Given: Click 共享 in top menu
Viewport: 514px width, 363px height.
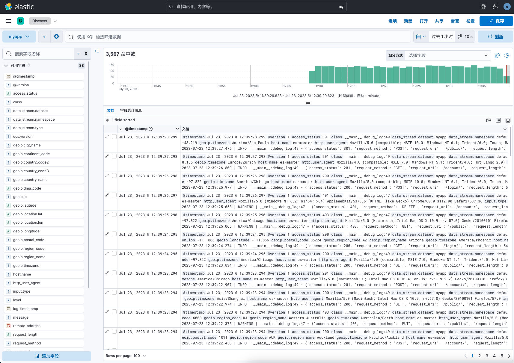Looking at the screenshot, I should click(x=439, y=21).
